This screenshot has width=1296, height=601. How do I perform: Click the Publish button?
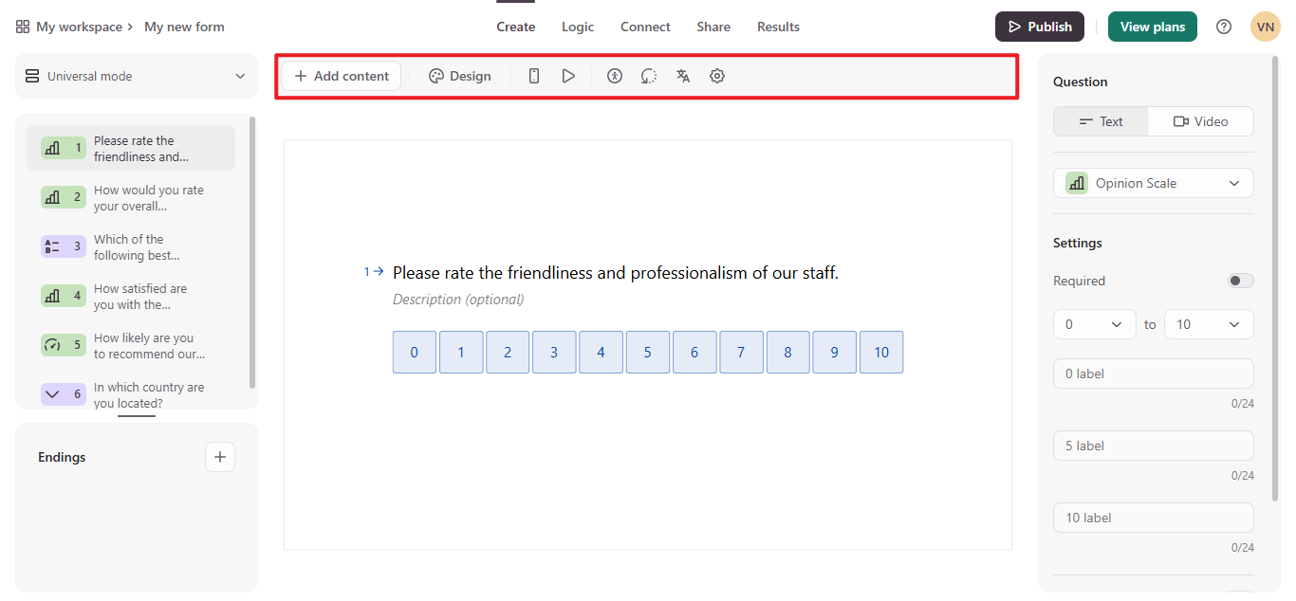(1039, 26)
